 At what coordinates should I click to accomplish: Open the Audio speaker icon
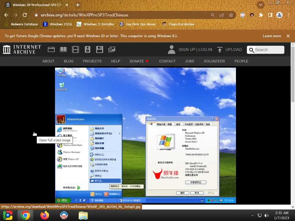click(x=88, y=49)
